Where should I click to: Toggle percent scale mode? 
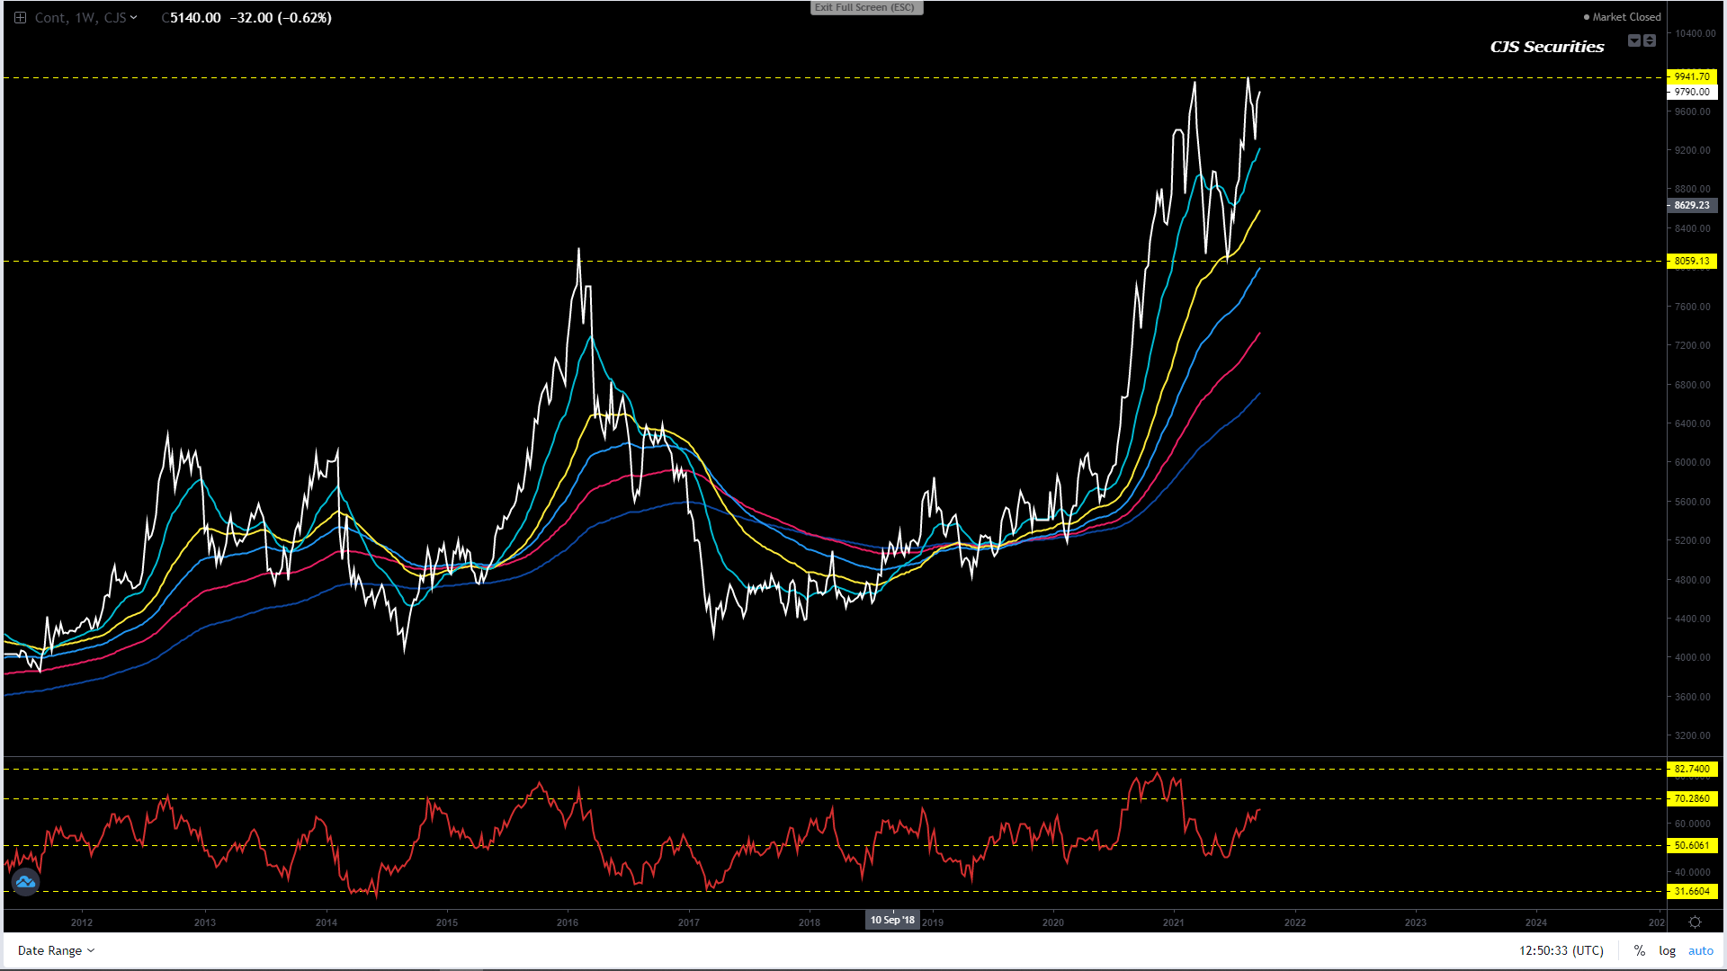click(x=1640, y=950)
